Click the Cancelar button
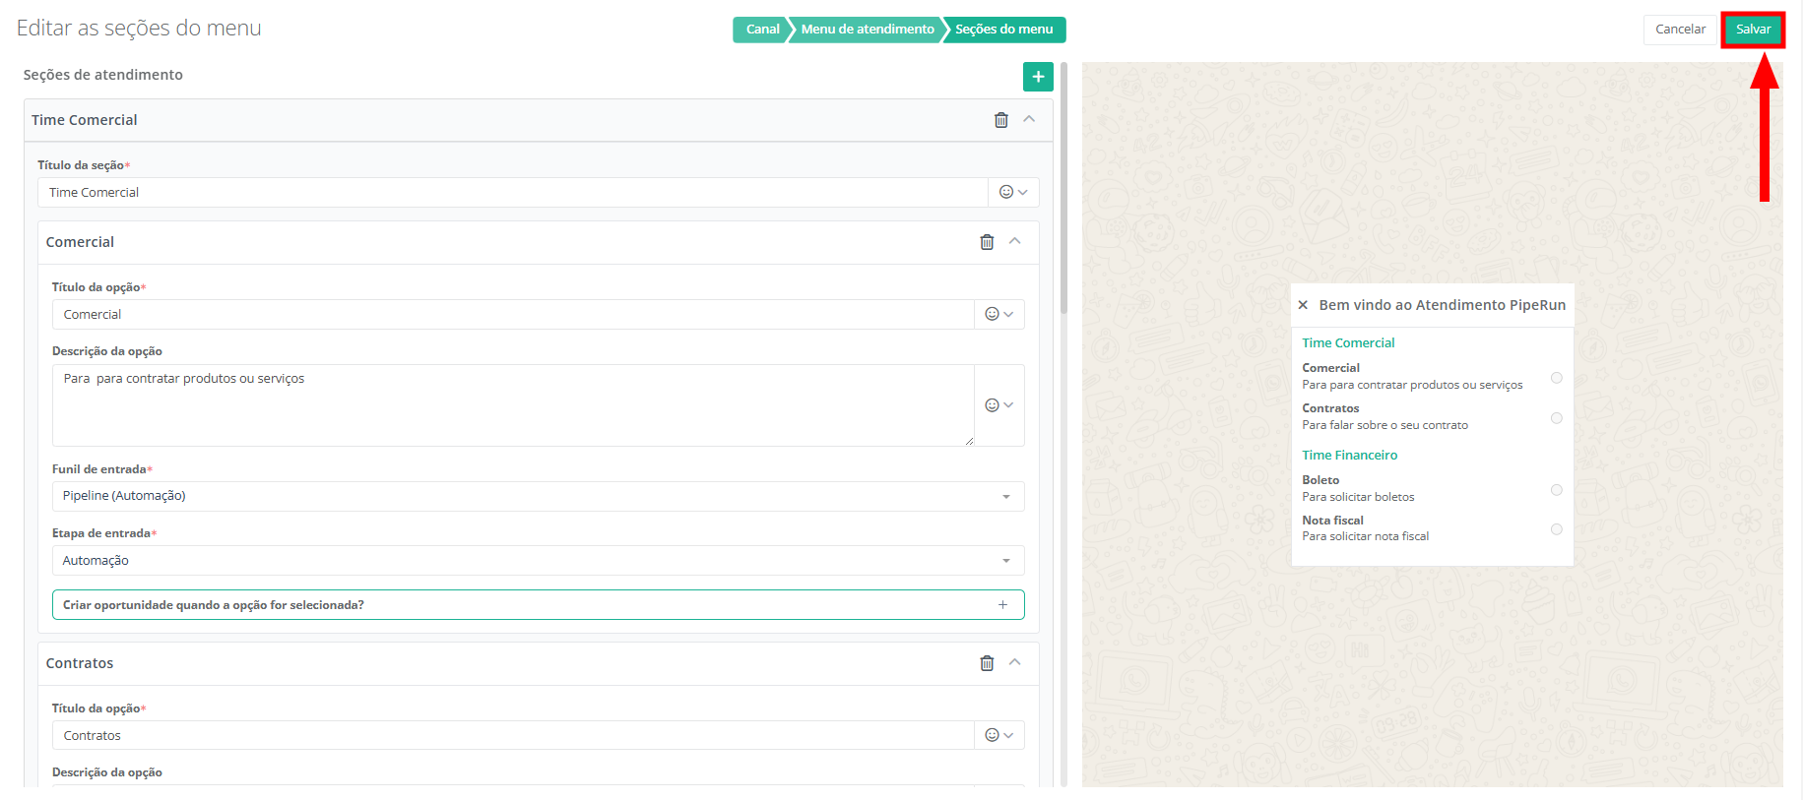 pos(1680,30)
